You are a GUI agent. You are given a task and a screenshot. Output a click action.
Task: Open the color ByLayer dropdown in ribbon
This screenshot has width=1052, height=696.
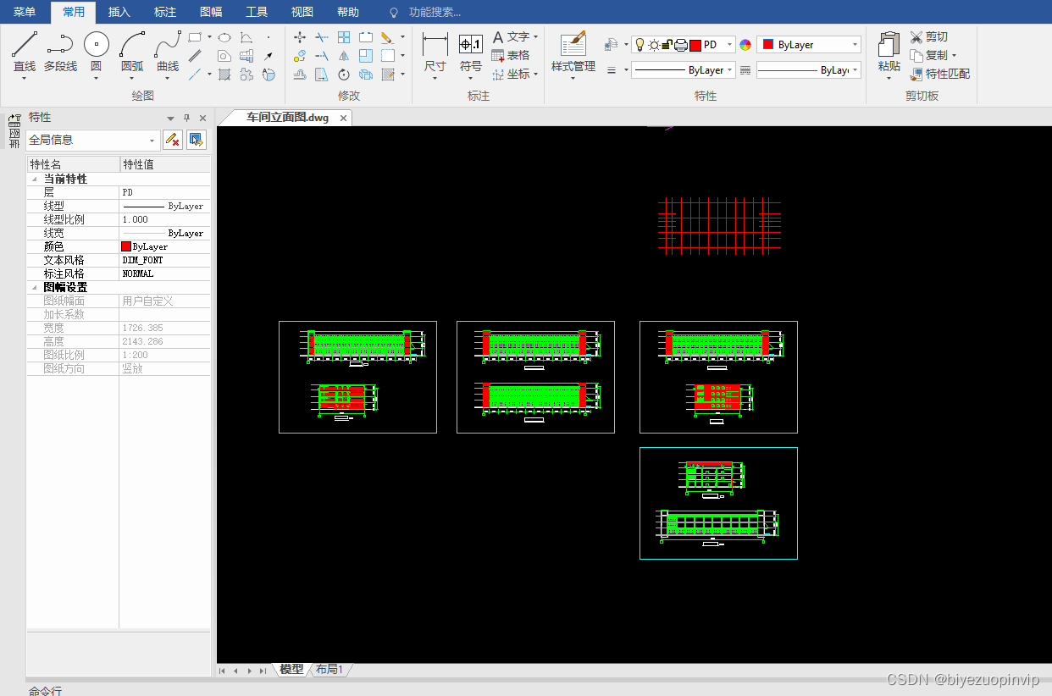(x=855, y=45)
